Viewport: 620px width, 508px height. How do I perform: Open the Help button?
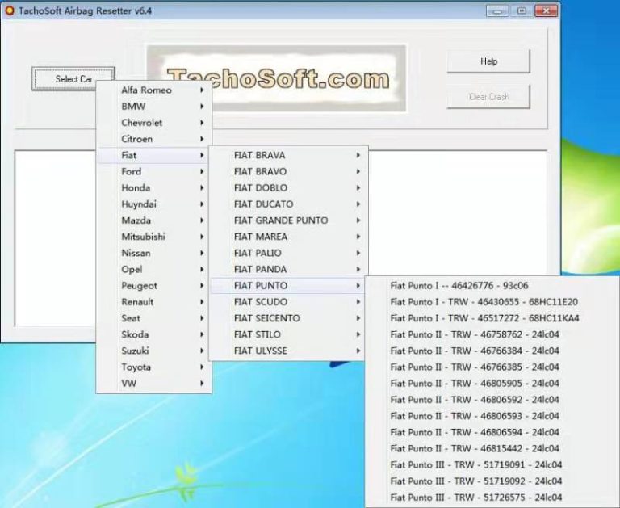[x=488, y=61]
